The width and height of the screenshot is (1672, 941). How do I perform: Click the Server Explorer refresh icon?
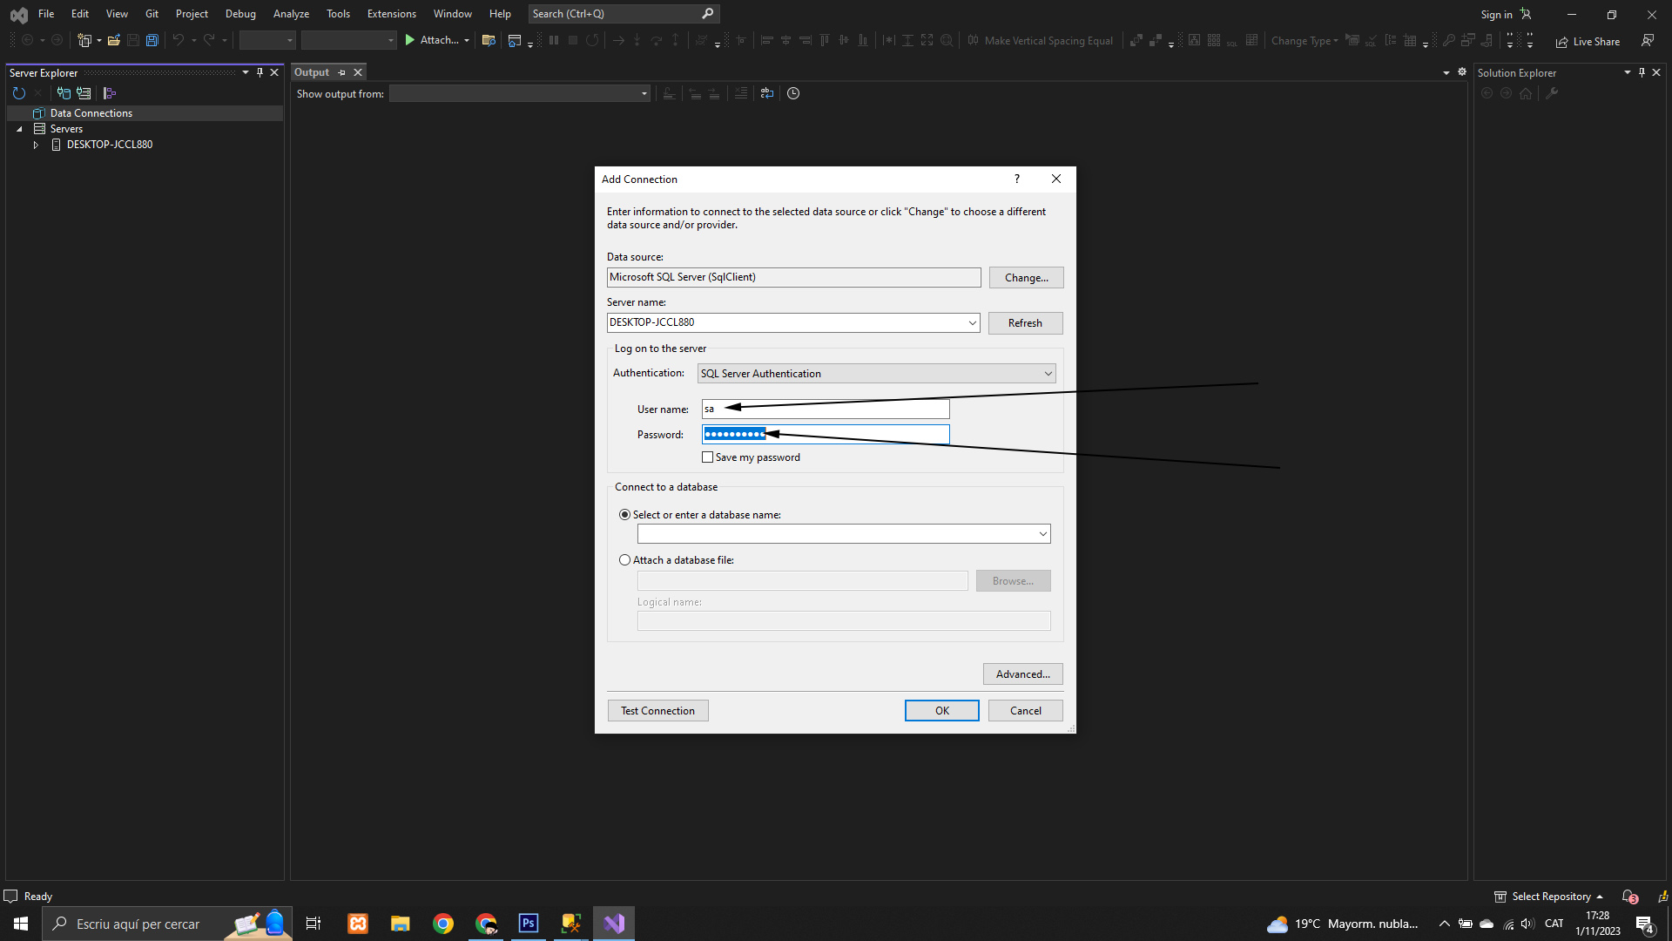pos(18,93)
